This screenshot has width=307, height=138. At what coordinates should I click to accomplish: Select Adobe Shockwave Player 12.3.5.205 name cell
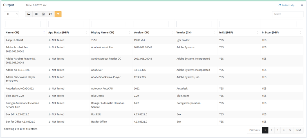25,79
